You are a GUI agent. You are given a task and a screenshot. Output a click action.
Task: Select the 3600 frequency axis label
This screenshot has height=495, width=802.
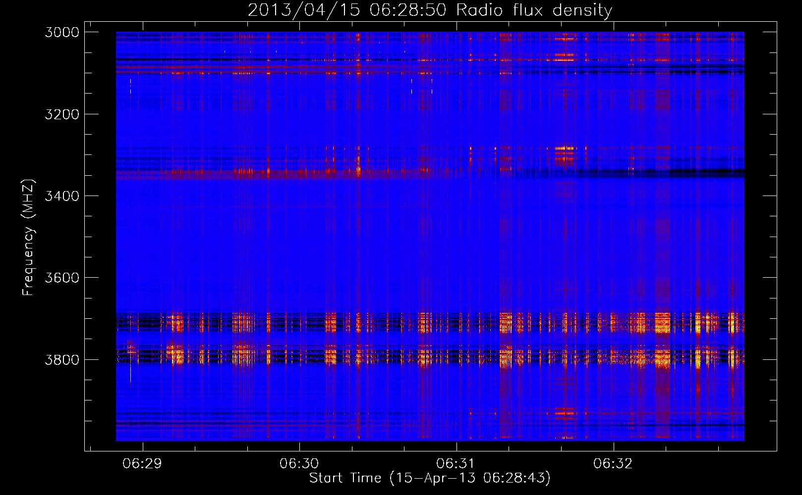click(62, 278)
